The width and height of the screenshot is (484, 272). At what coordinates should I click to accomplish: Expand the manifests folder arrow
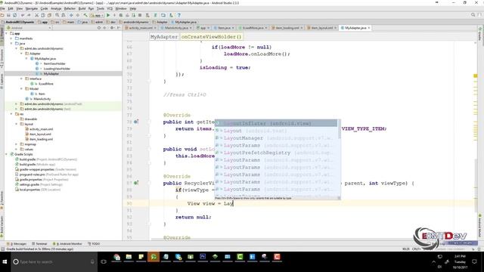tap(11, 39)
